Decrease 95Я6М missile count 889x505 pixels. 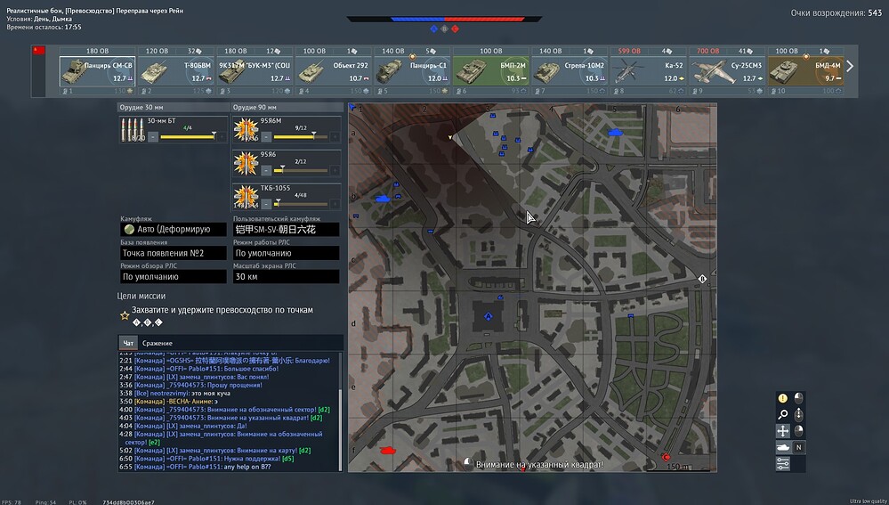[x=266, y=137]
